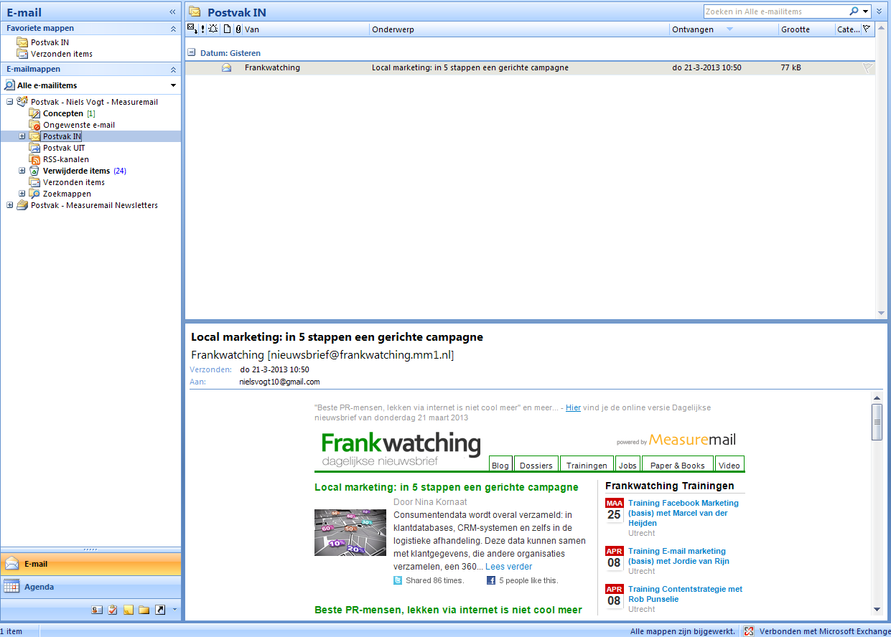This screenshot has height=637, width=891.
Task: Minimize the navigation pane with the double chevron
Action: [172, 11]
